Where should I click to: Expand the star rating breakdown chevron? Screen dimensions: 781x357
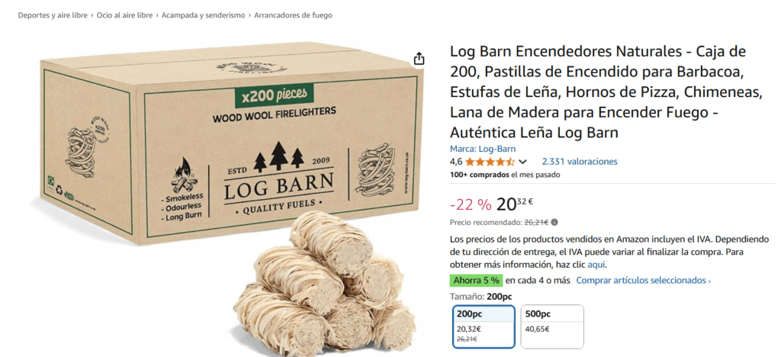click(522, 162)
